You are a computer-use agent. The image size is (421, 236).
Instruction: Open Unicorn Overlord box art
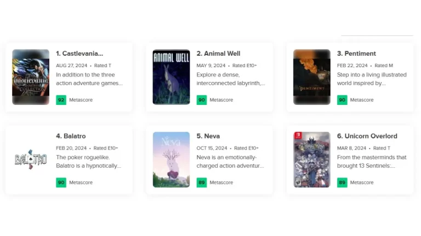pyautogui.click(x=311, y=160)
